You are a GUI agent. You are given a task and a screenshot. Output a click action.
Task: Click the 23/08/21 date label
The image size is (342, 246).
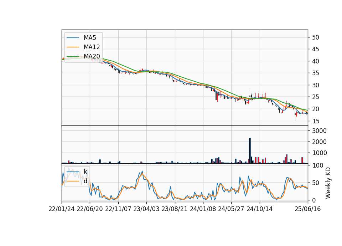click(x=175, y=209)
